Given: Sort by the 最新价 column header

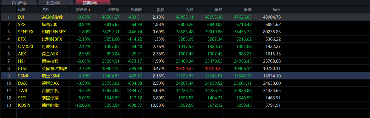Looking at the screenshot, I should (114, 10).
